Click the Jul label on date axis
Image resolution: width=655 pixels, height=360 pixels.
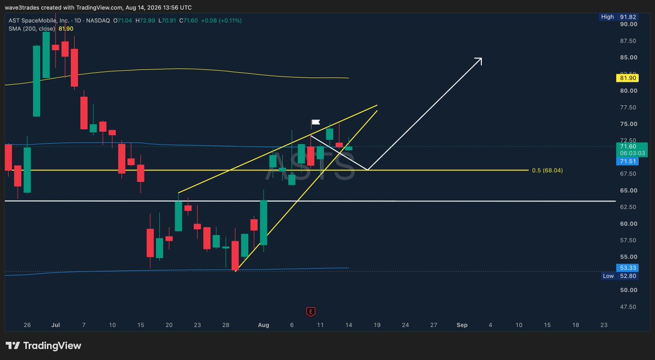click(55, 325)
